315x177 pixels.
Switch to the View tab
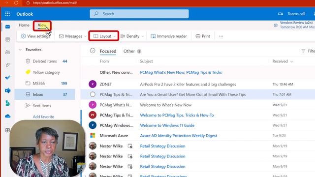(42, 25)
